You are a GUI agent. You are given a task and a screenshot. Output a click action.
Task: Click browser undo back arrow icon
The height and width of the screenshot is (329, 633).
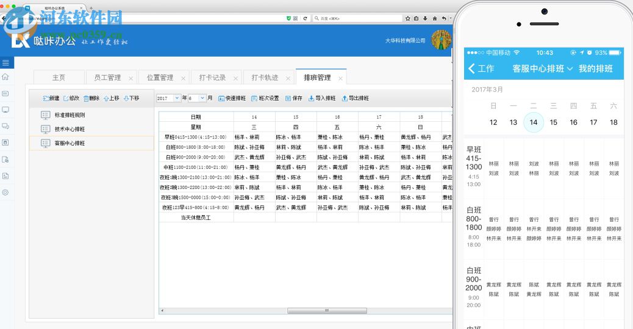click(x=444, y=18)
